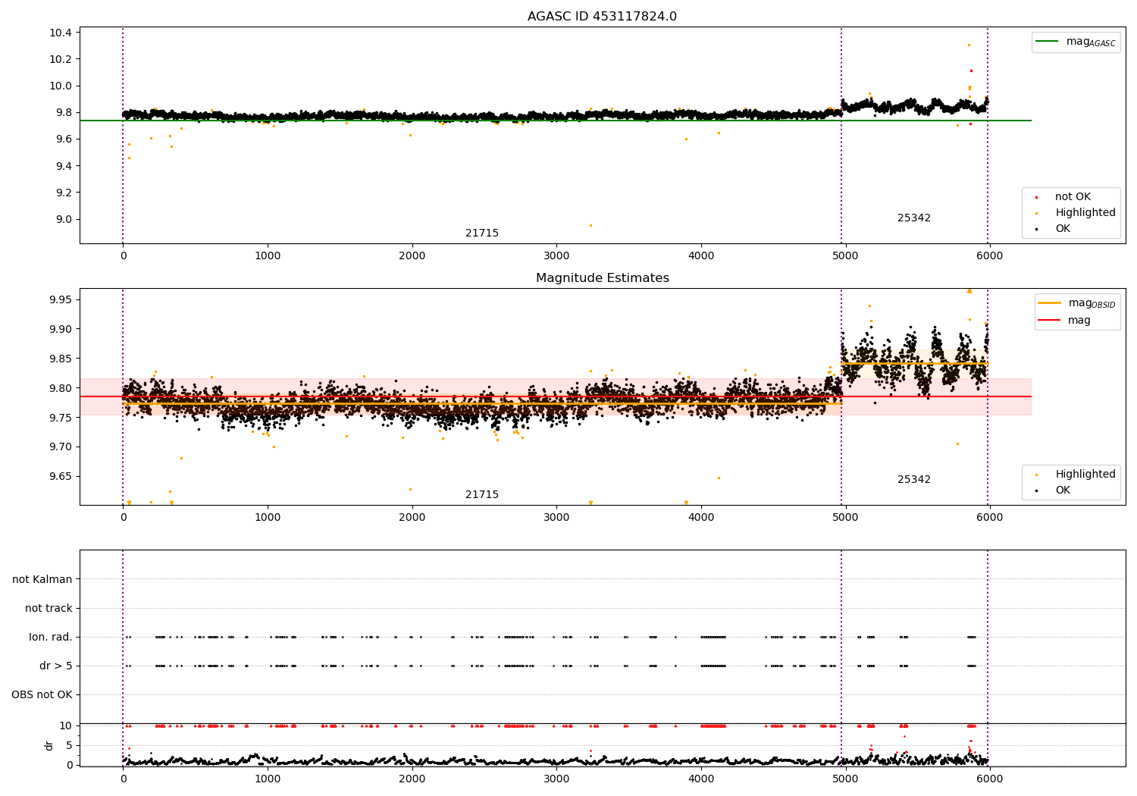This screenshot has height=796, width=1137.
Task: Select the mag OBSID legend label
Action: click(x=1092, y=303)
